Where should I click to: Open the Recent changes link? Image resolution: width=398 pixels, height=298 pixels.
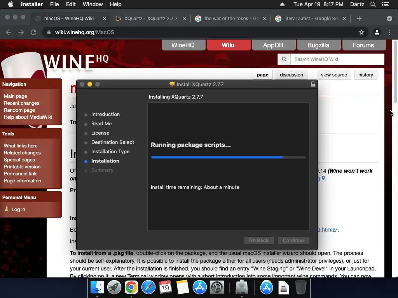click(22, 103)
